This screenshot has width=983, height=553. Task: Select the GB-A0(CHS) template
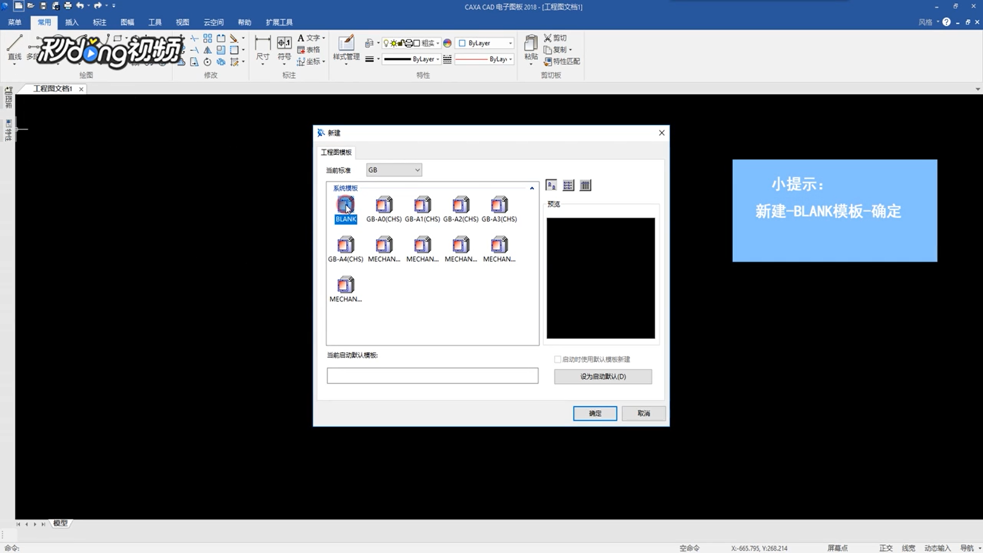point(384,210)
